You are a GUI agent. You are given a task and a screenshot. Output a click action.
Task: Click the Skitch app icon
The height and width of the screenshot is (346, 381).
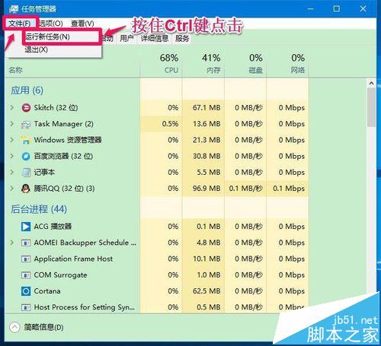26,108
